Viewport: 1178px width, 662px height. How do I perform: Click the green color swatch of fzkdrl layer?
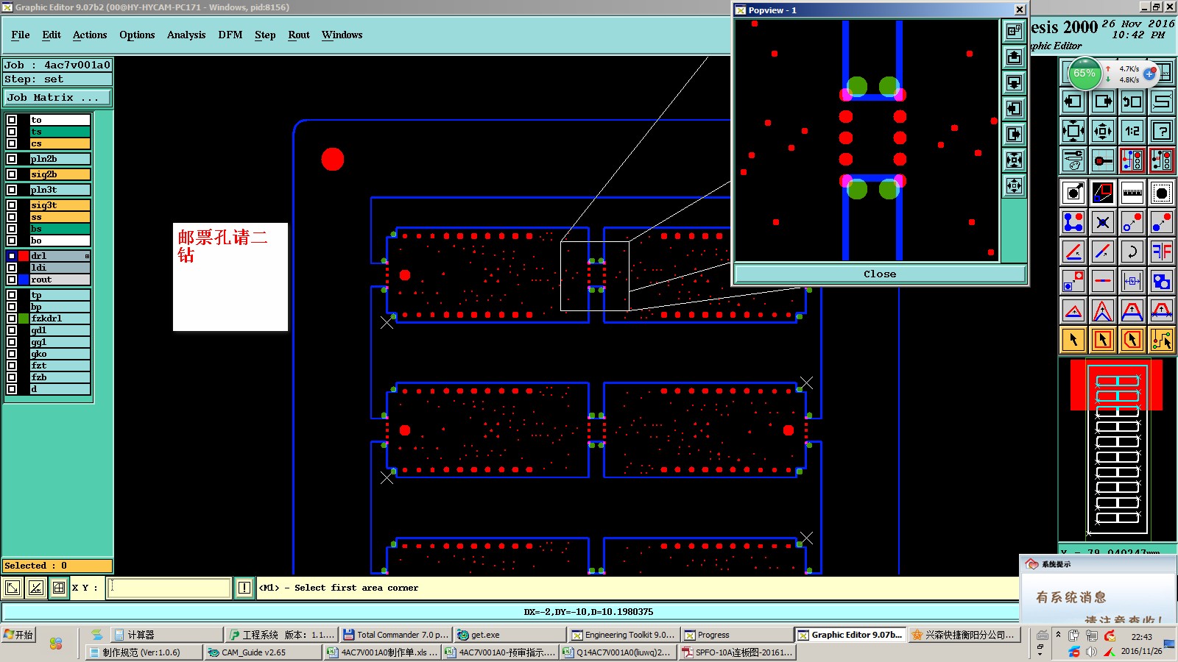point(24,318)
